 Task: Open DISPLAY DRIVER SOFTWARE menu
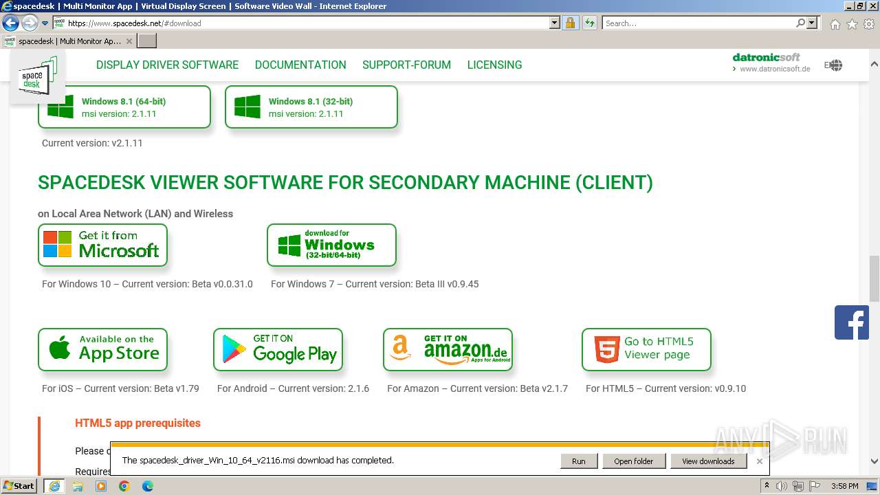point(167,65)
